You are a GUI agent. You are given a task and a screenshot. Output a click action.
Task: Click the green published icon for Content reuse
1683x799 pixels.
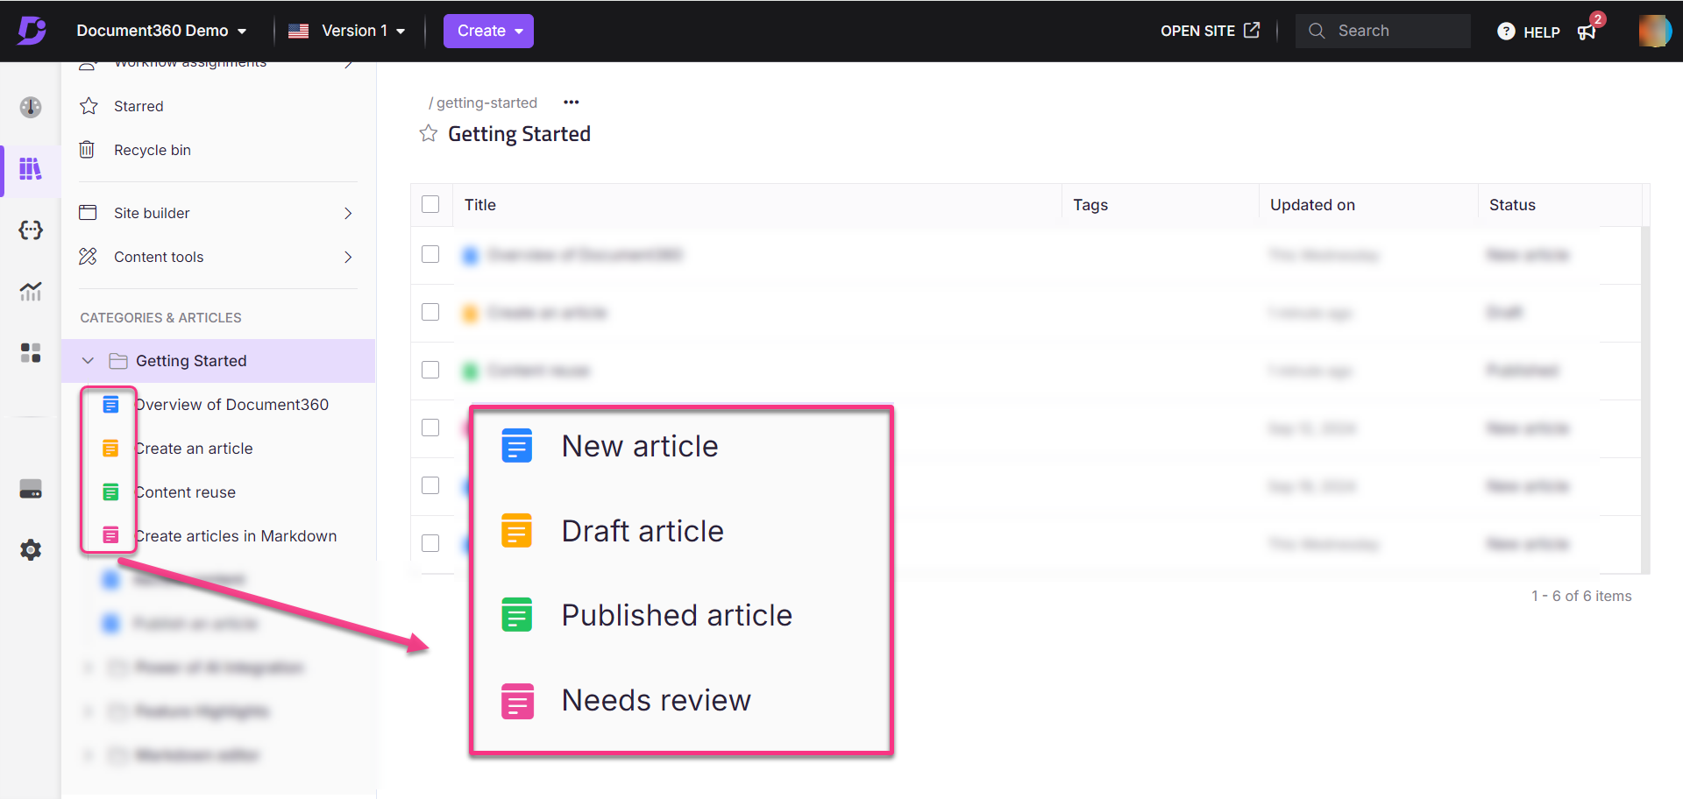tap(110, 492)
